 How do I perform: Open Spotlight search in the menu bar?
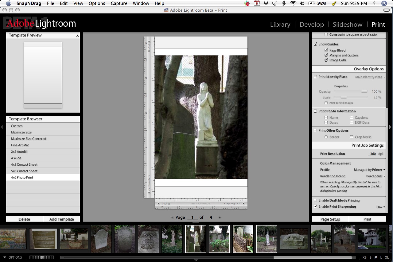pyautogui.click(x=384, y=3)
